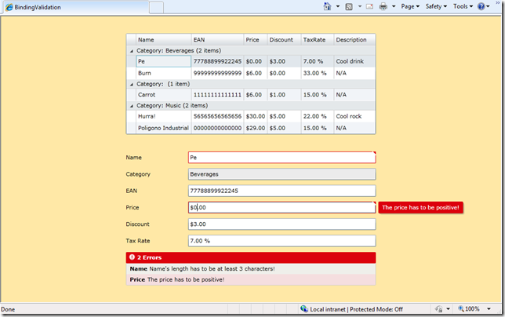505x317 pixels.
Task: Click the Price column header
Action: [x=254, y=39]
